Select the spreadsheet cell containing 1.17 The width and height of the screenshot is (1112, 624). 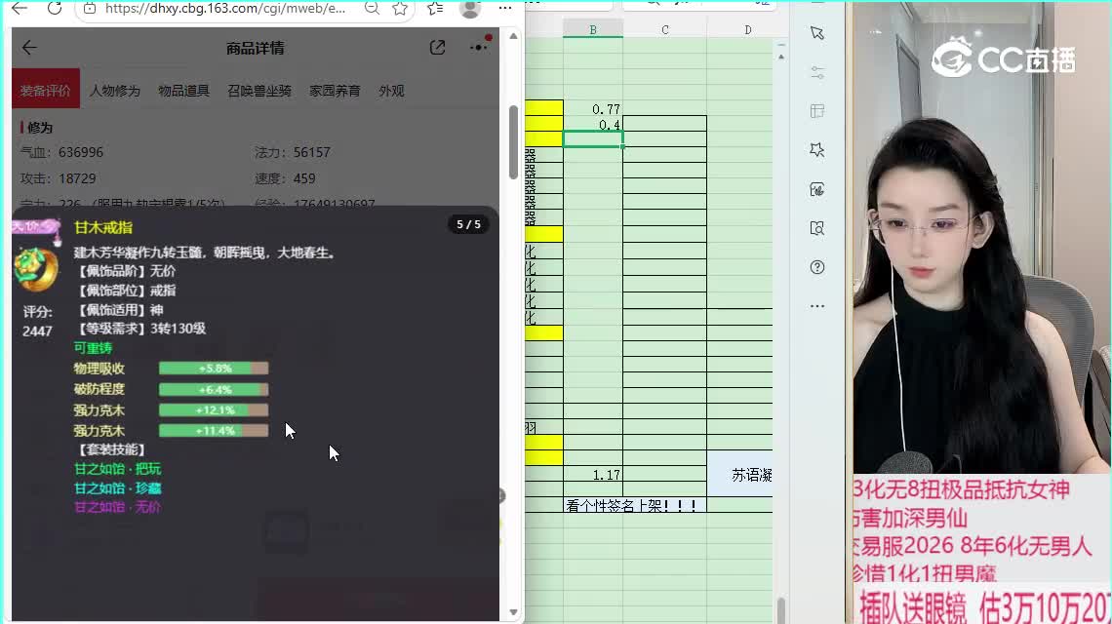(x=593, y=475)
